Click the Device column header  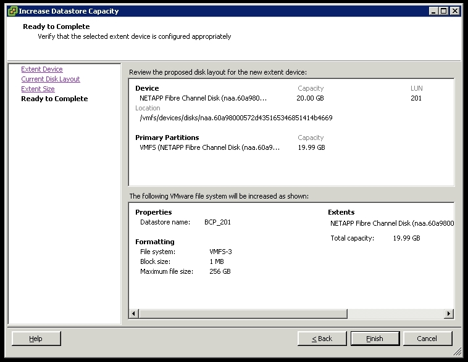coord(147,88)
